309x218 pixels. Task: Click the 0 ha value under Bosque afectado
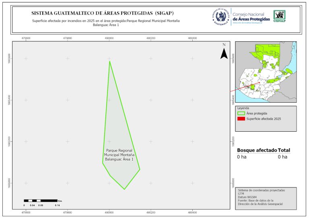click(x=241, y=157)
